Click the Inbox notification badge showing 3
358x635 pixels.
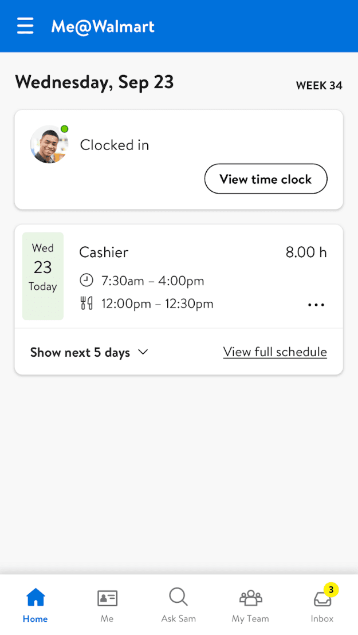331,589
